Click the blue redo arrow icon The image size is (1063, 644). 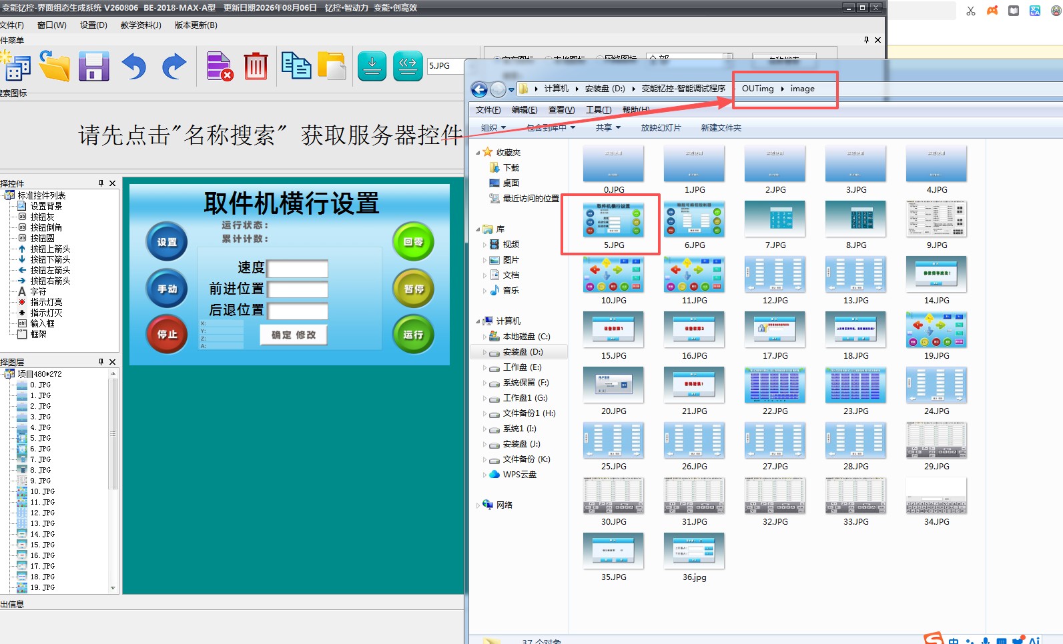tap(174, 67)
